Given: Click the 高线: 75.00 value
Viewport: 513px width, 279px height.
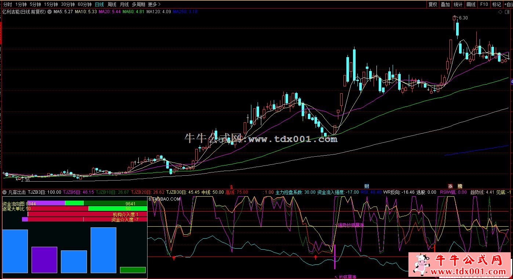Looking at the screenshot, I should pos(237,192).
